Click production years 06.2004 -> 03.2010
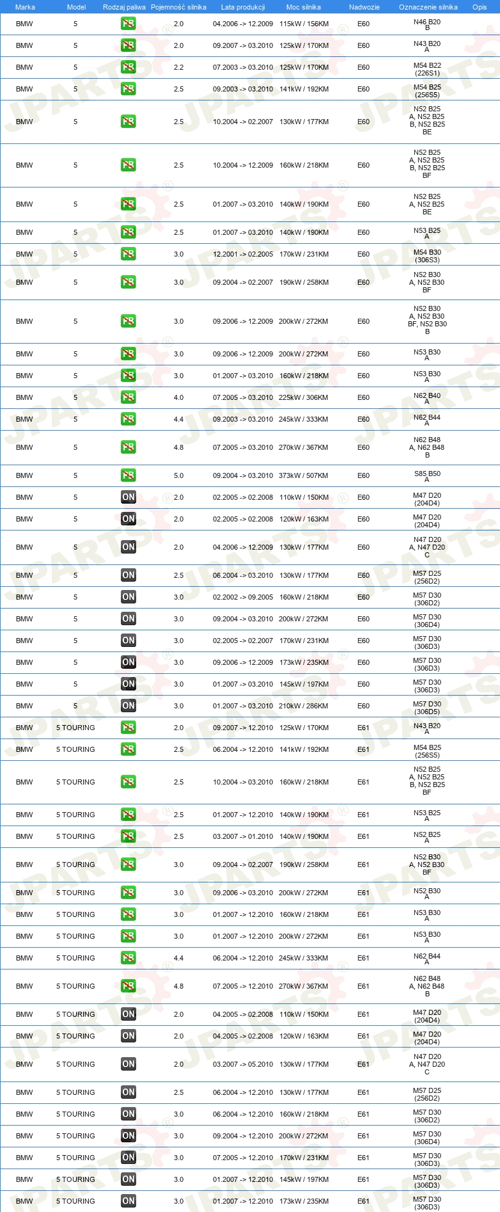500x1212 pixels. pos(243,575)
